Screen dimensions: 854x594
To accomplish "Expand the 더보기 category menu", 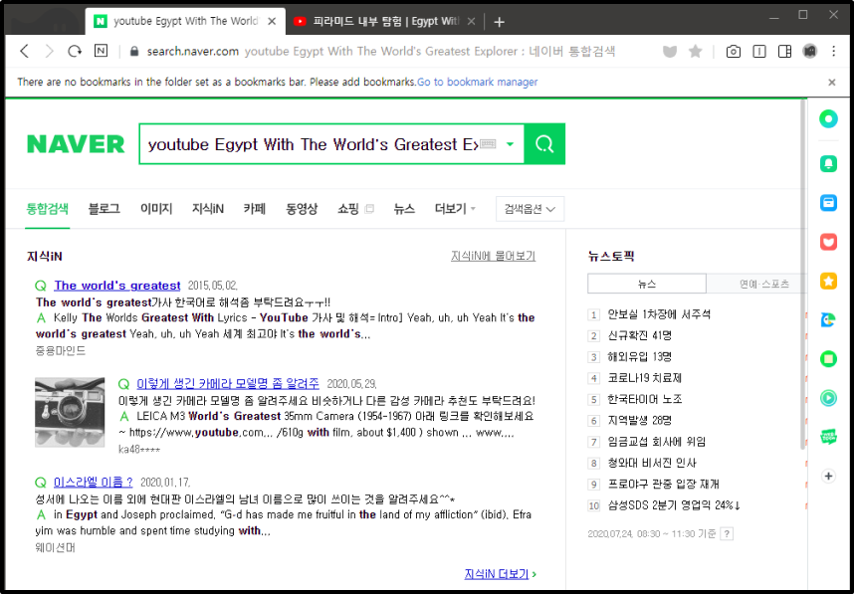I will (x=455, y=209).
